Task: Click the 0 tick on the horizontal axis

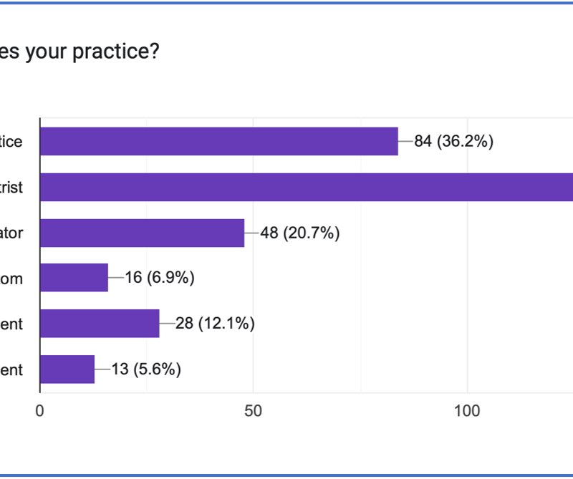Action: click(40, 412)
